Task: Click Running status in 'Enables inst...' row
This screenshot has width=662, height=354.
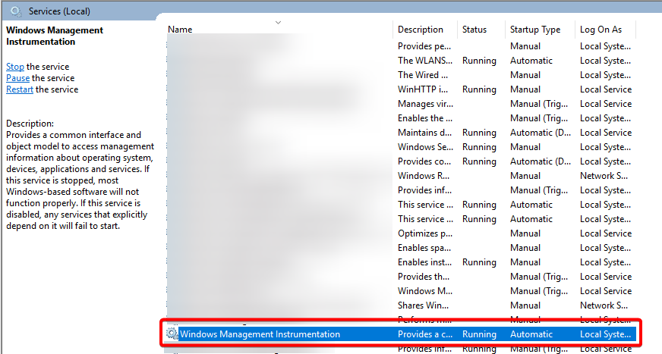Action: (x=479, y=262)
